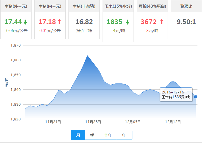Click the 1,860 y-axis label
Screen dimensions: 202x144
pyautogui.click(x=16, y=60)
